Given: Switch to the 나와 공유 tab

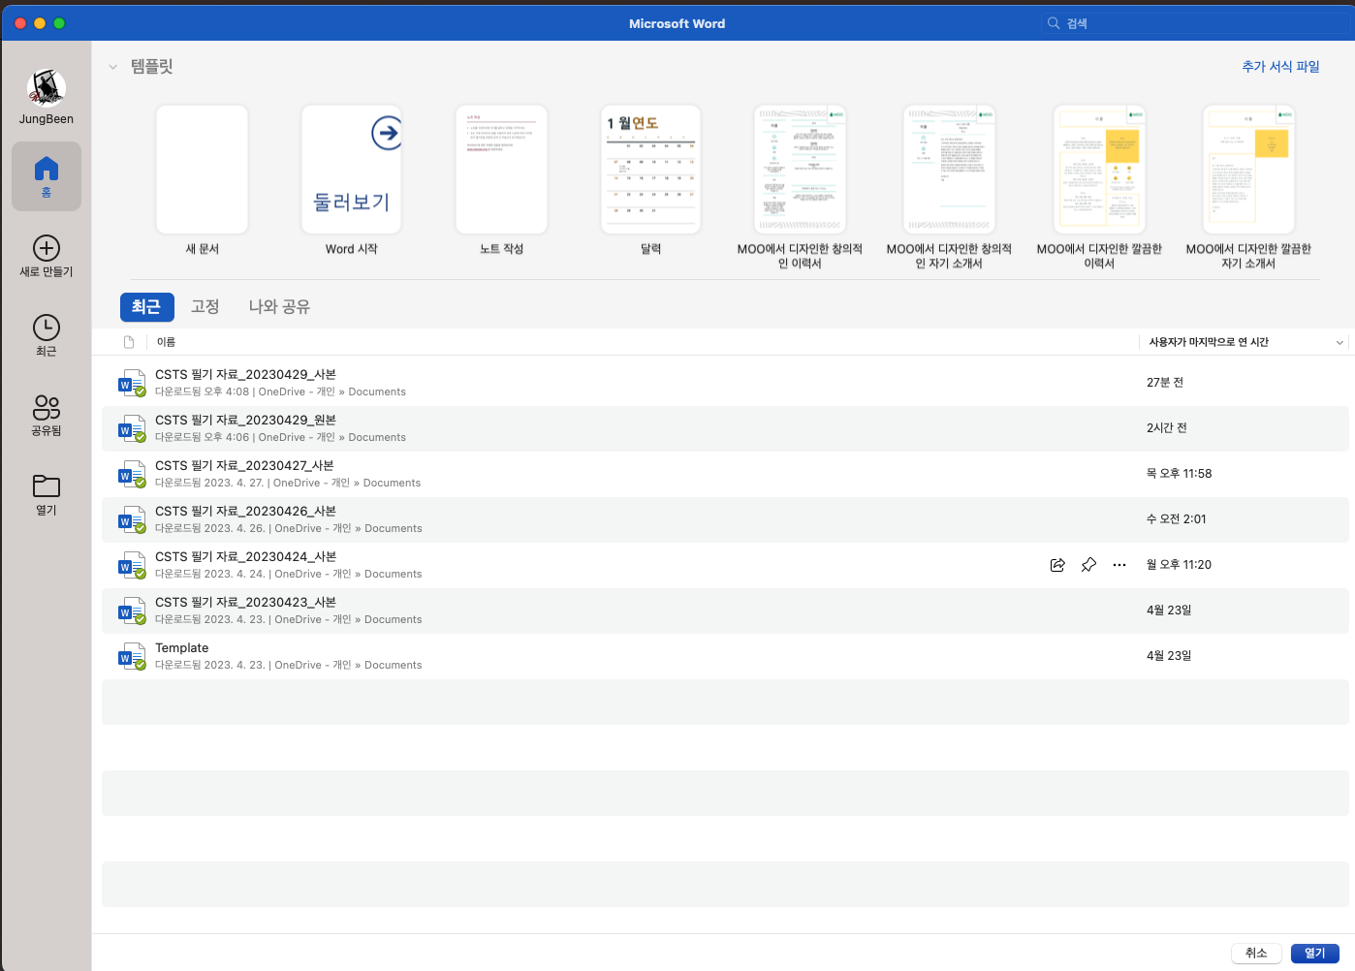Looking at the screenshot, I should point(279,307).
